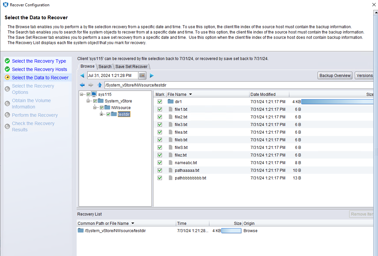Image resolution: width=378 pixels, height=256 pixels.
Task: Click the file1.txt file icon
Action: [171, 109]
